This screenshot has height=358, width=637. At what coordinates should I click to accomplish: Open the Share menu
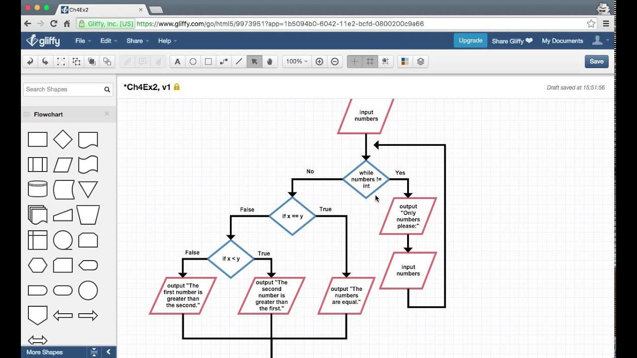pyautogui.click(x=137, y=41)
